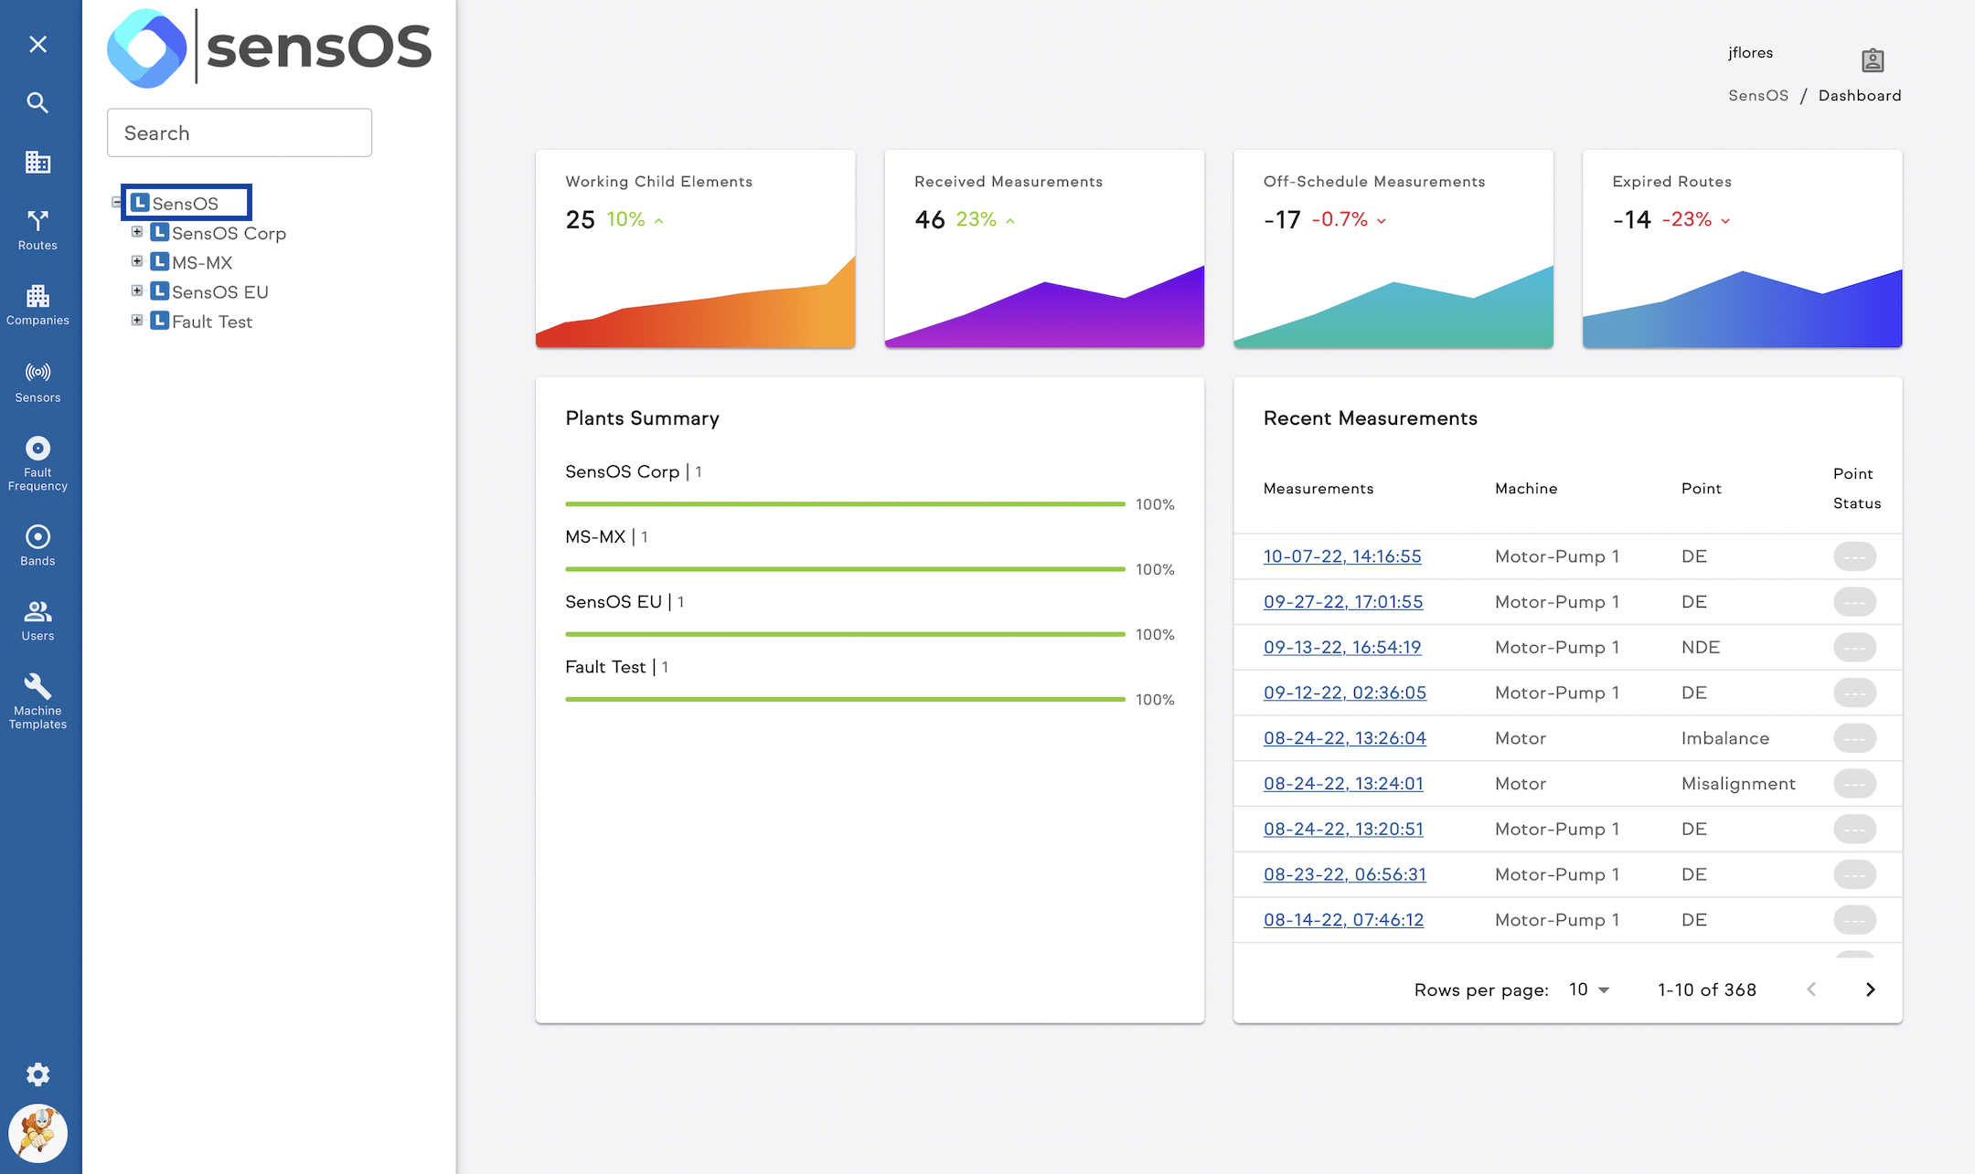Click the Working Child Elements card chart
This screenshot has height=1174, width=1975.
[x=696, y=301]
